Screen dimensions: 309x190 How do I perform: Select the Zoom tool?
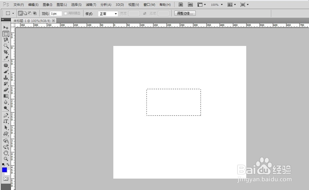pos(6,159)
